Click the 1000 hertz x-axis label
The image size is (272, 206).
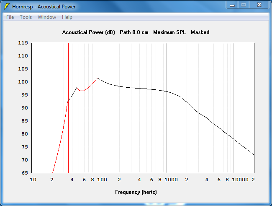click(171, 180)
